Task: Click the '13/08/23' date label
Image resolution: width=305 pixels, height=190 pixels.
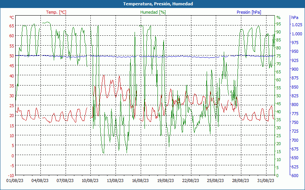Action: click(115, 180)
